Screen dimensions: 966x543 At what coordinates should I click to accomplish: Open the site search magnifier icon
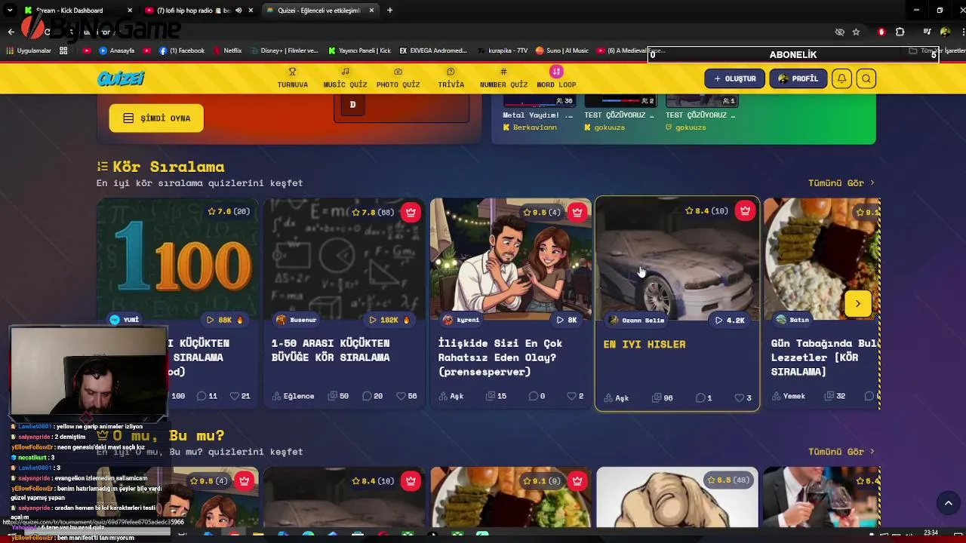(866, 78)
